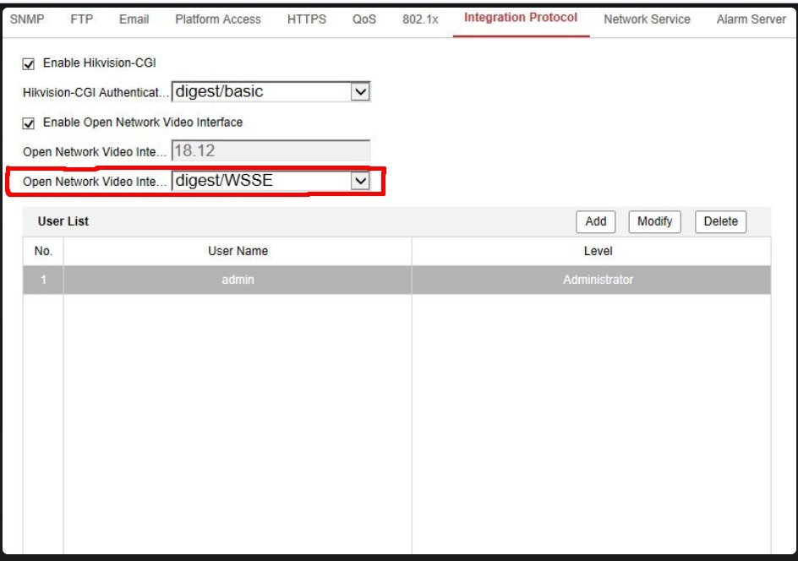Viewport: 798px width, 561px height.
Task: Click the Open Network Video version field
Action: 271,151
